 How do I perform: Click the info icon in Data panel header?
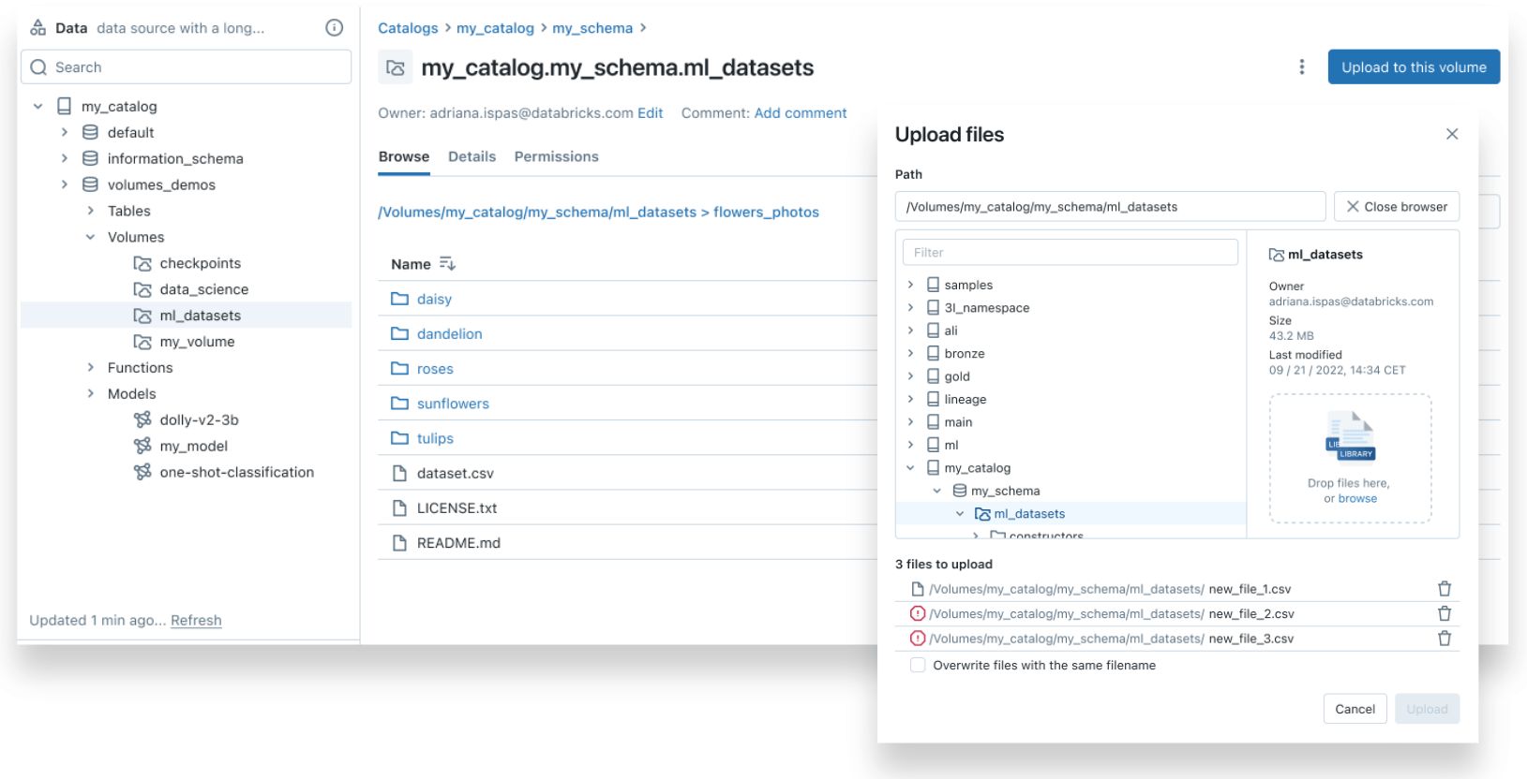point(334,28)
